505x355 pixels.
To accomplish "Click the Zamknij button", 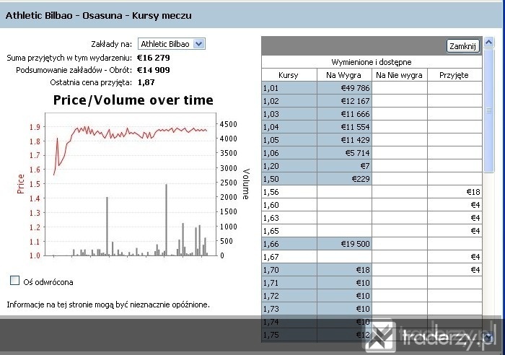I will 463,46.
